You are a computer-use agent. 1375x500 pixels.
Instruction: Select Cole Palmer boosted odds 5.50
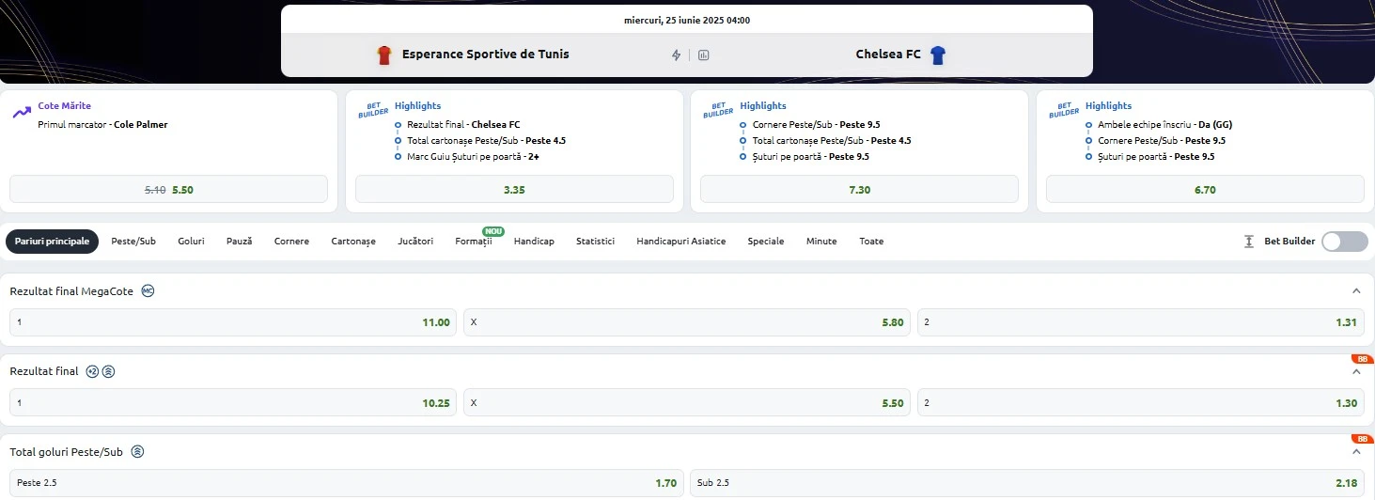pyautogui.click(x=168, y=189)
